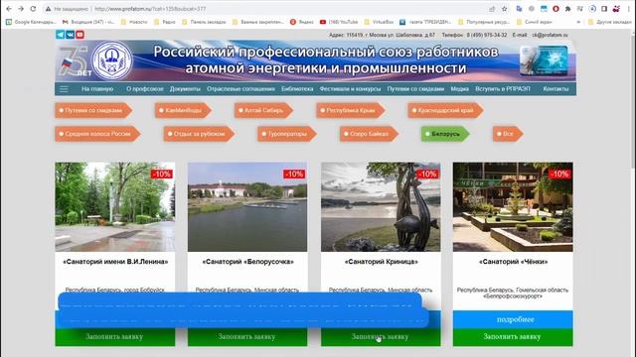Select the green Беларусь filter tag
Image resolution: width=636 pixels, height=357 pixels.
(445, 134)
